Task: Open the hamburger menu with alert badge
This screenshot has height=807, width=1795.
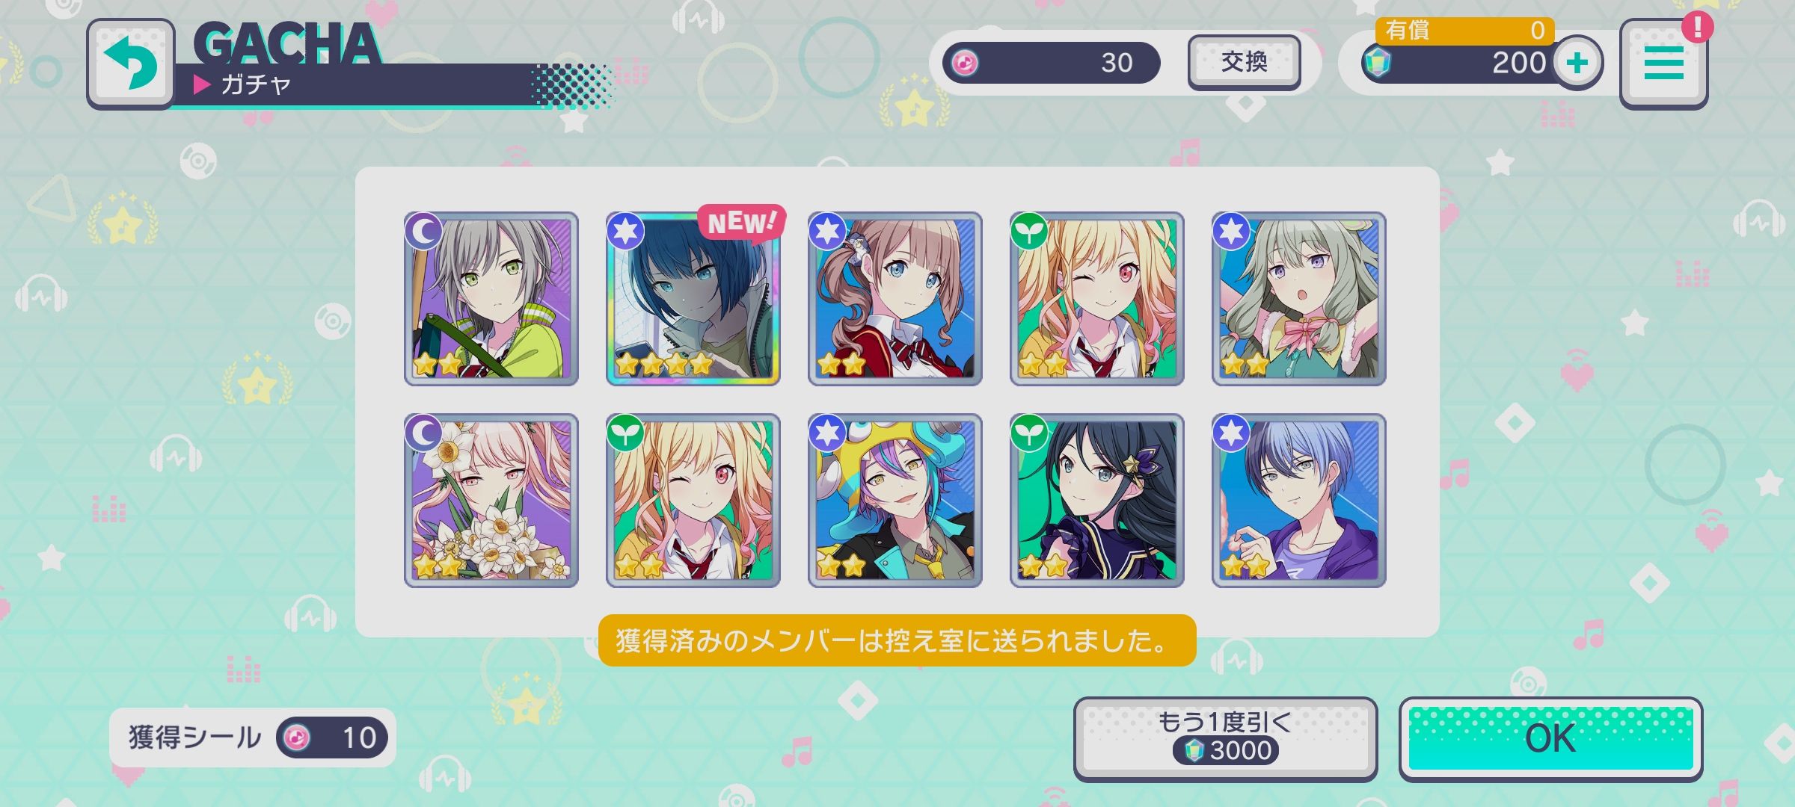Action: pos(1663,64)
